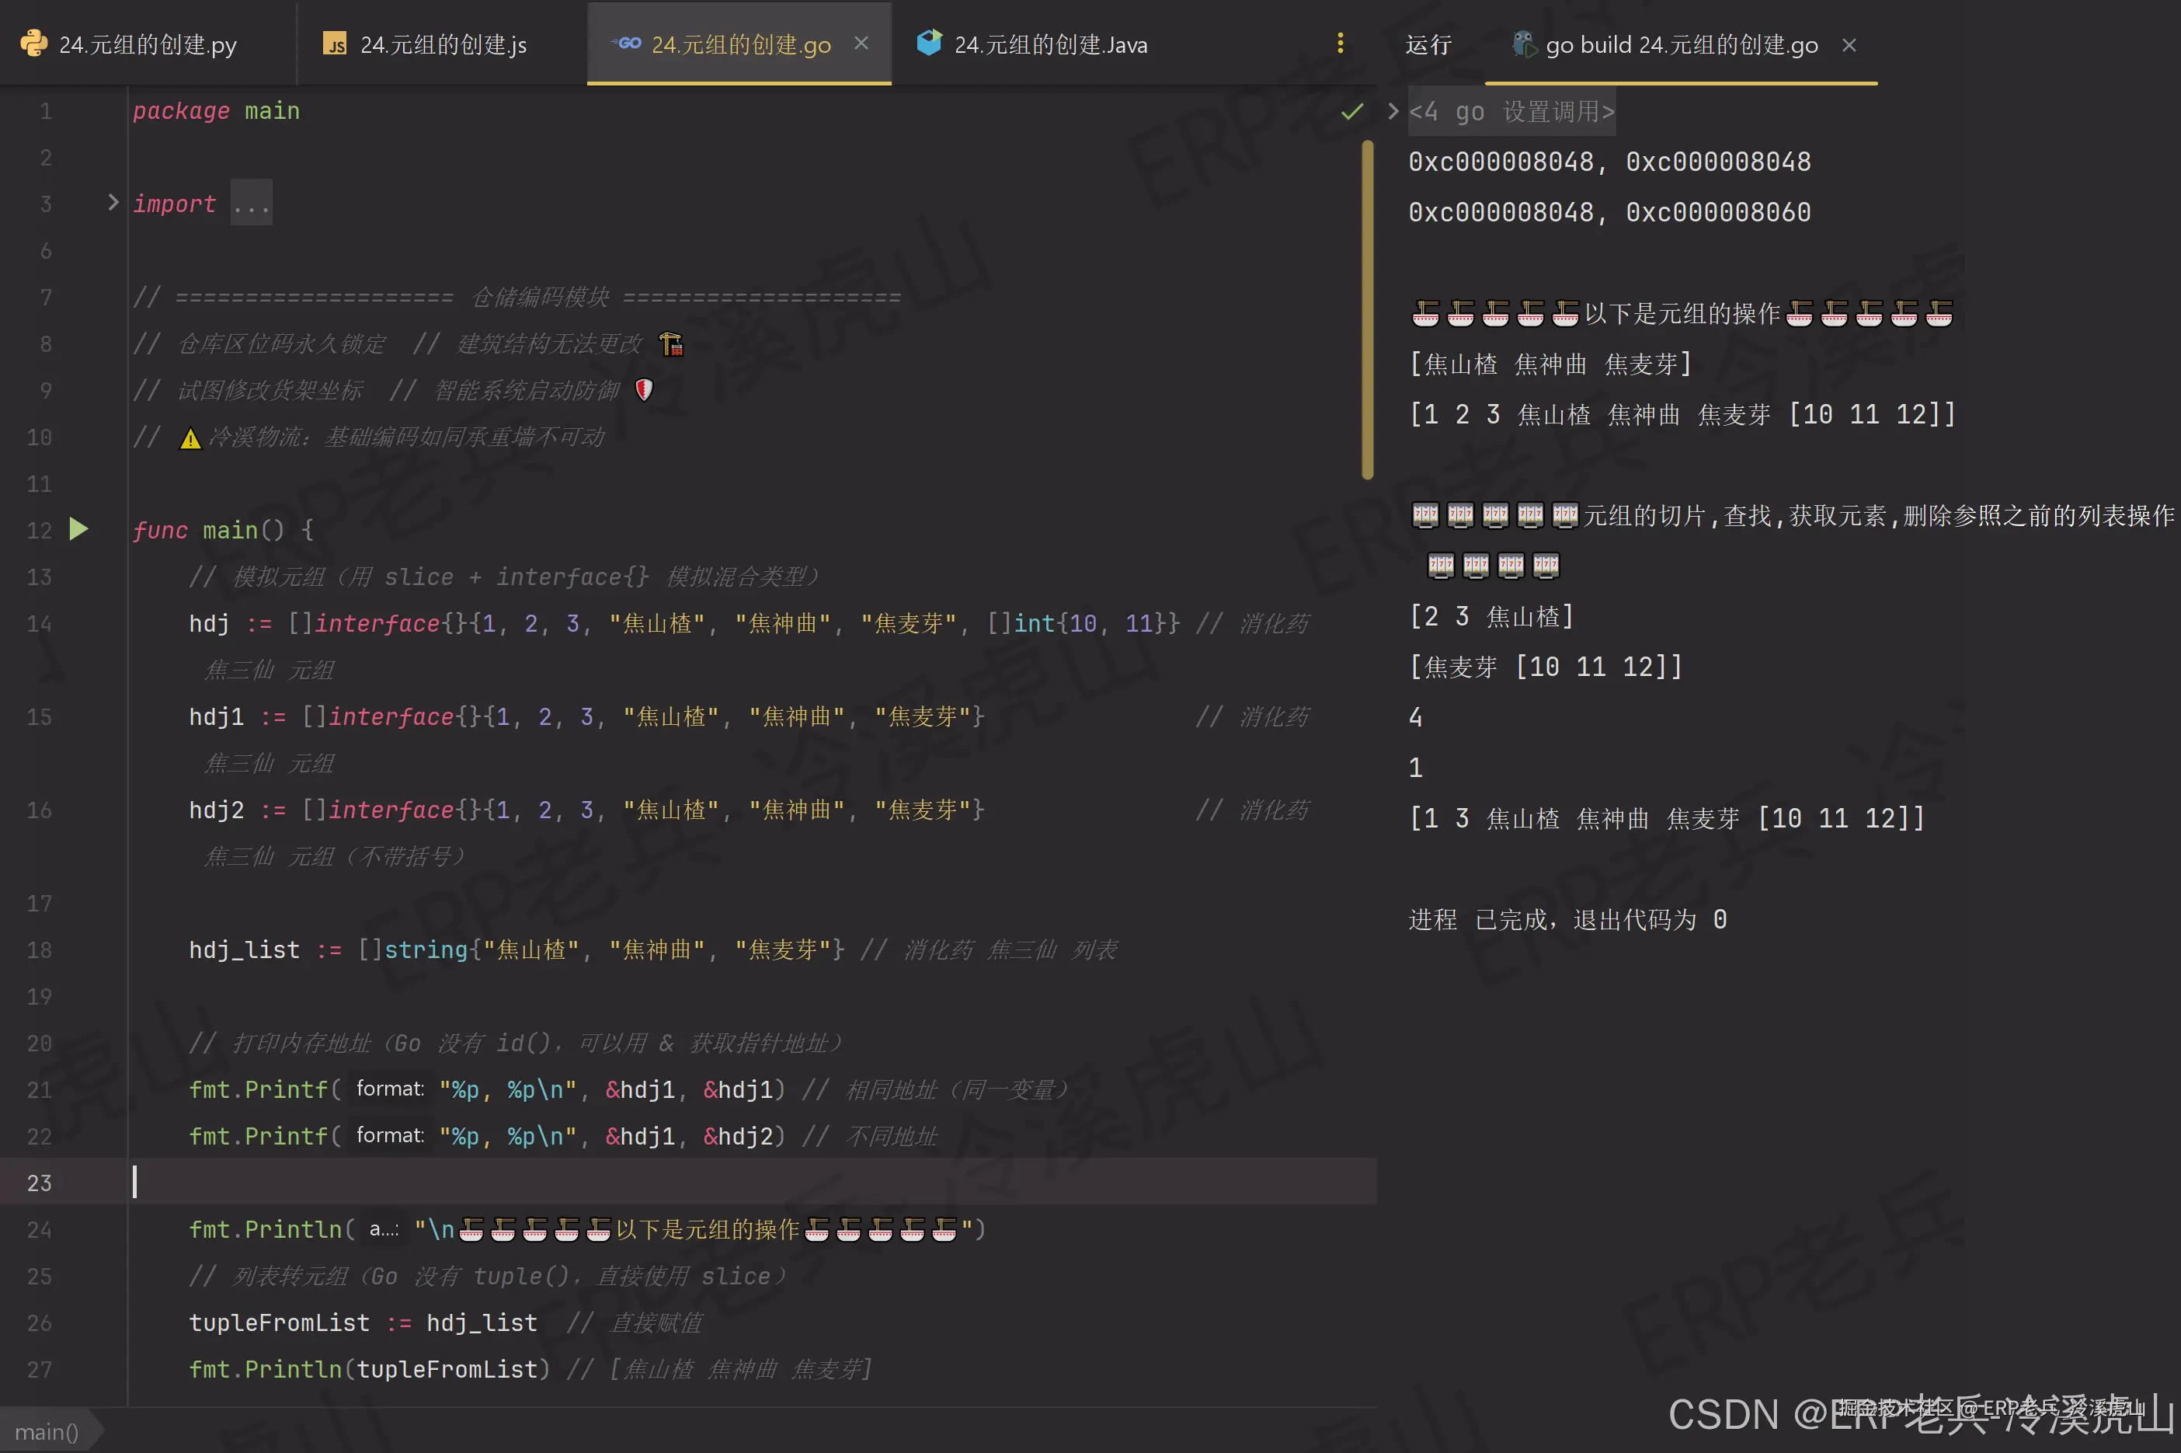This screenshot has height=1453, width=2181.
Task: Click the format: parameter hint on line 21
Action: click(389, 1089)
